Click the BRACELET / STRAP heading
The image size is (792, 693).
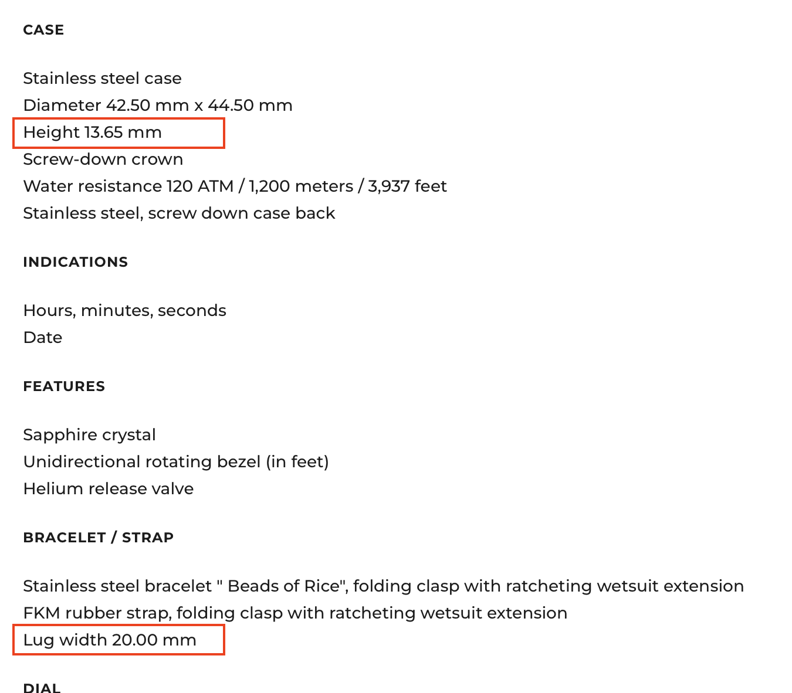(x=99, y=538)
